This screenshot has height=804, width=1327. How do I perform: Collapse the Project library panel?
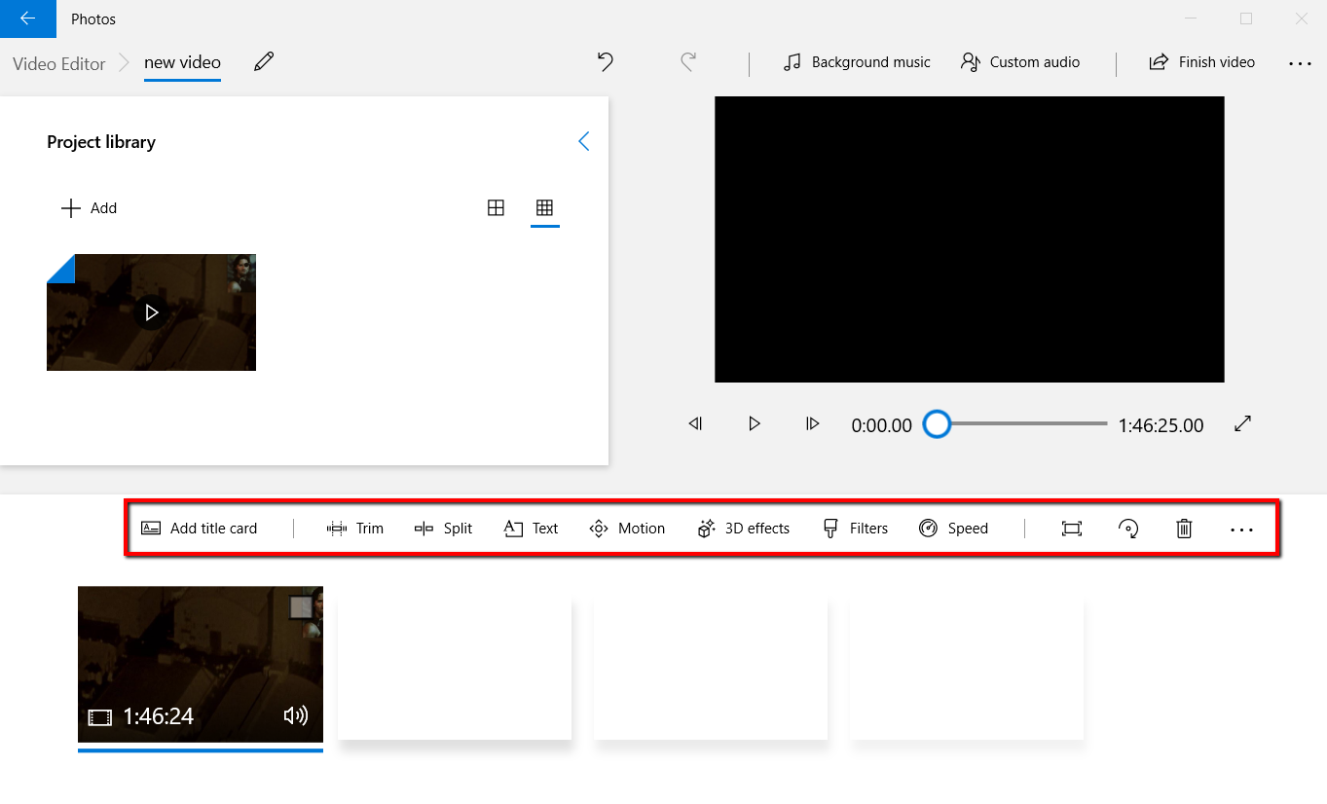[x=583, y=140]
